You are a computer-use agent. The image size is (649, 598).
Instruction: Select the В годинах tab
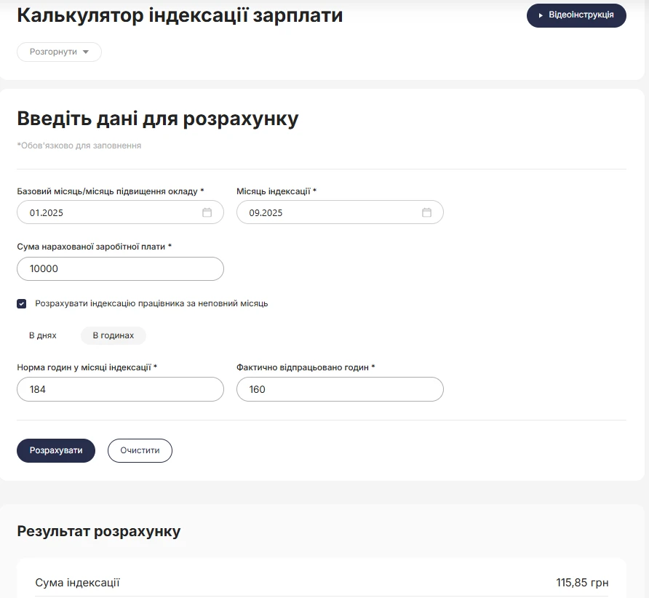(114, 335)
